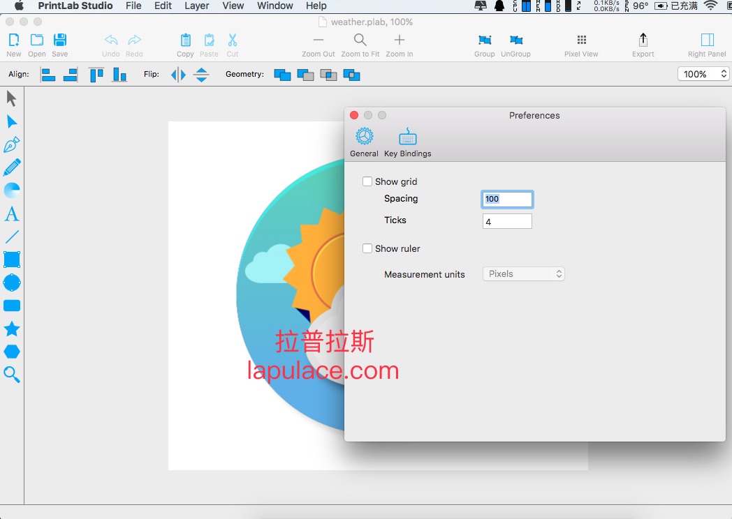
Task: Select the Pencil drawing tool
Action: point(12,167)
